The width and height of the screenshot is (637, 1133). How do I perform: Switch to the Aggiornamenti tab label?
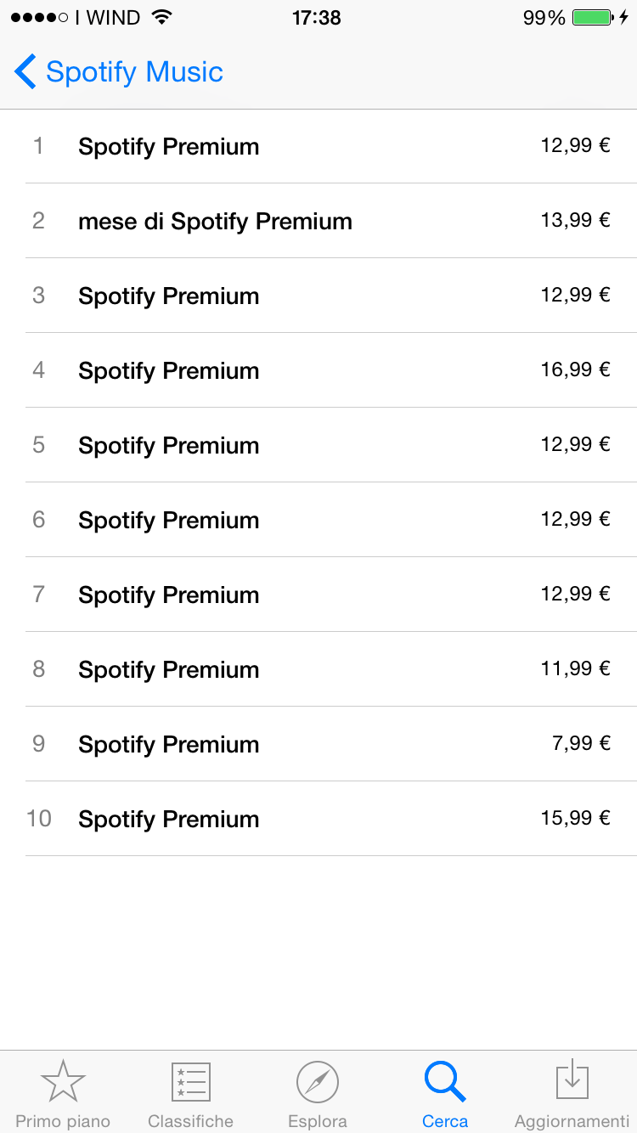(572, 1121)
